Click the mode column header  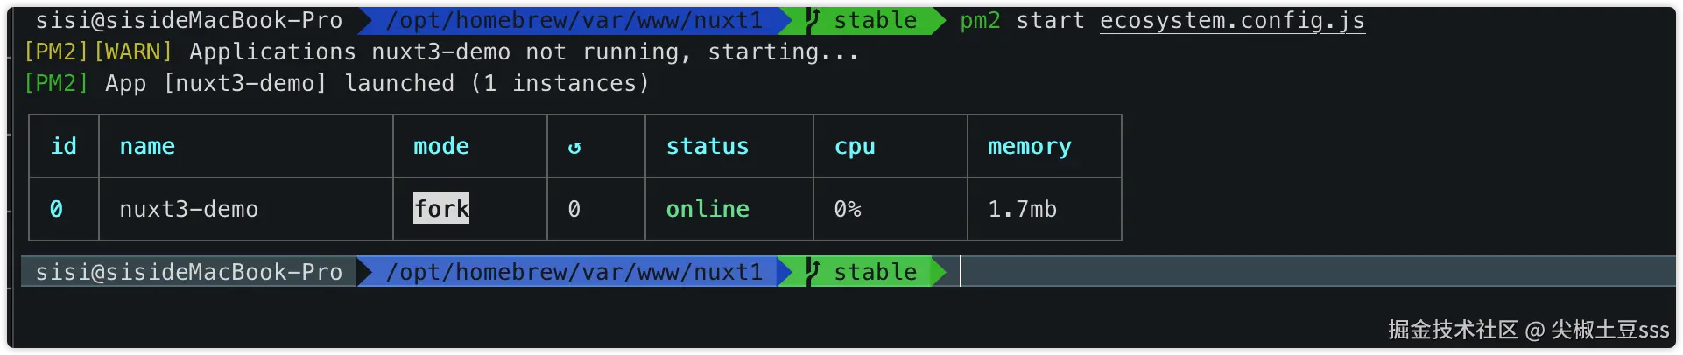(x=441, y=146)
